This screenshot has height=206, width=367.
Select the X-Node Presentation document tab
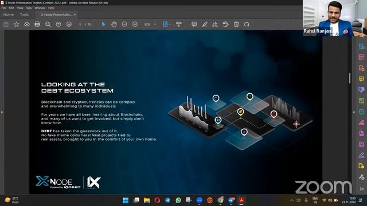[56, 15]
